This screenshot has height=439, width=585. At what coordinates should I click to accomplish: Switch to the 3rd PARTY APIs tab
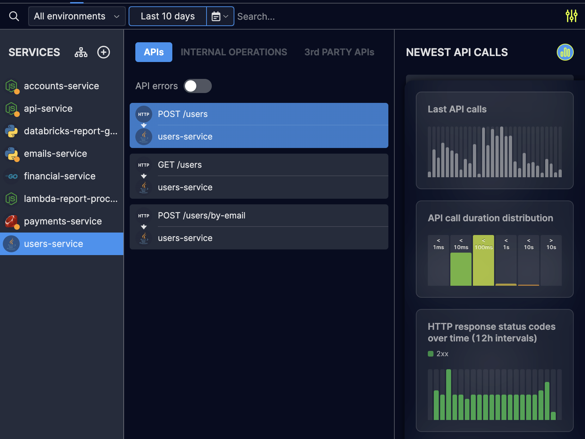[x=339, y=52]
